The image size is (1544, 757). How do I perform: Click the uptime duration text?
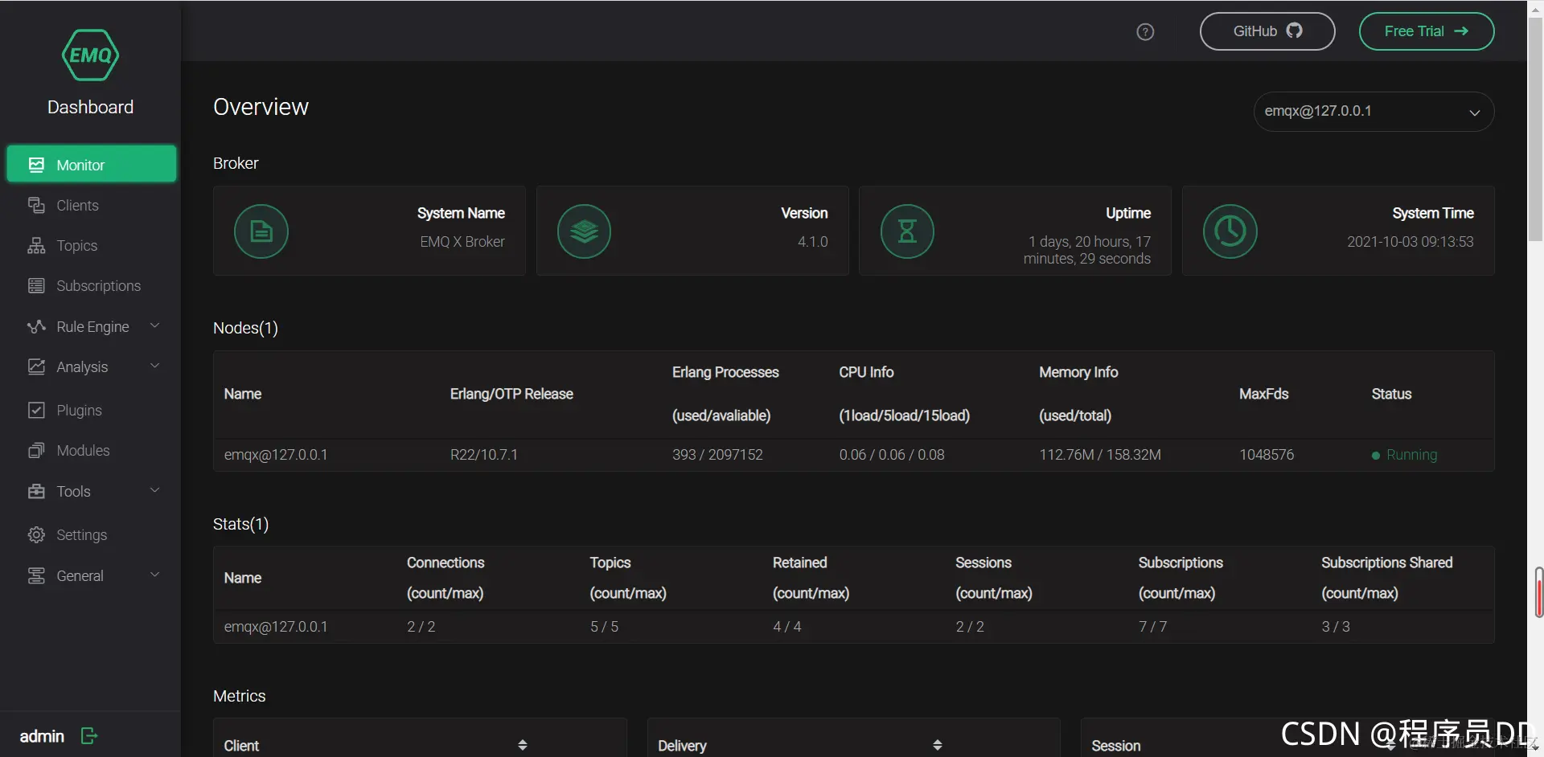(x=1087, y=250)
